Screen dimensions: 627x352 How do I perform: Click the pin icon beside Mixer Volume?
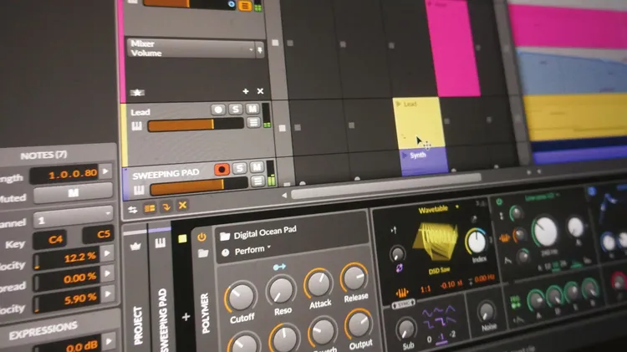point(260,50)
